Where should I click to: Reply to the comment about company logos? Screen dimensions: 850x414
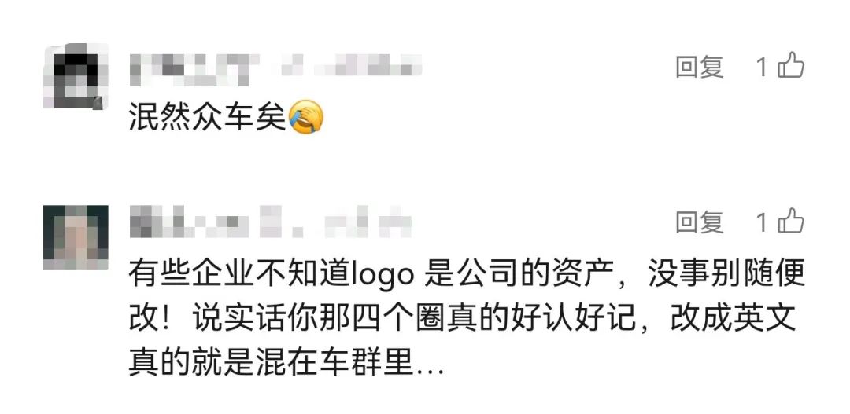coord(700,222)
